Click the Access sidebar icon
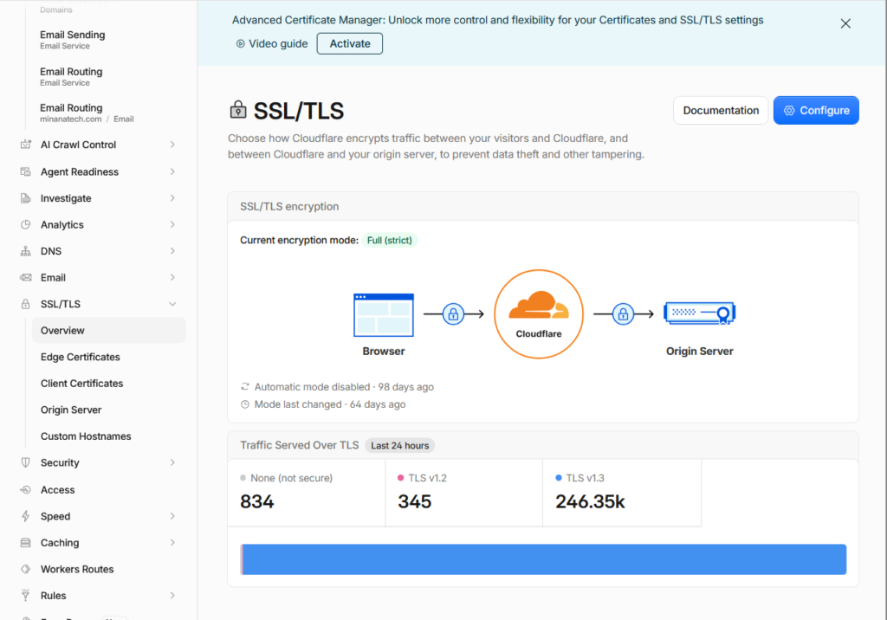This screenshot has height=620, width=887. [25, 490]
